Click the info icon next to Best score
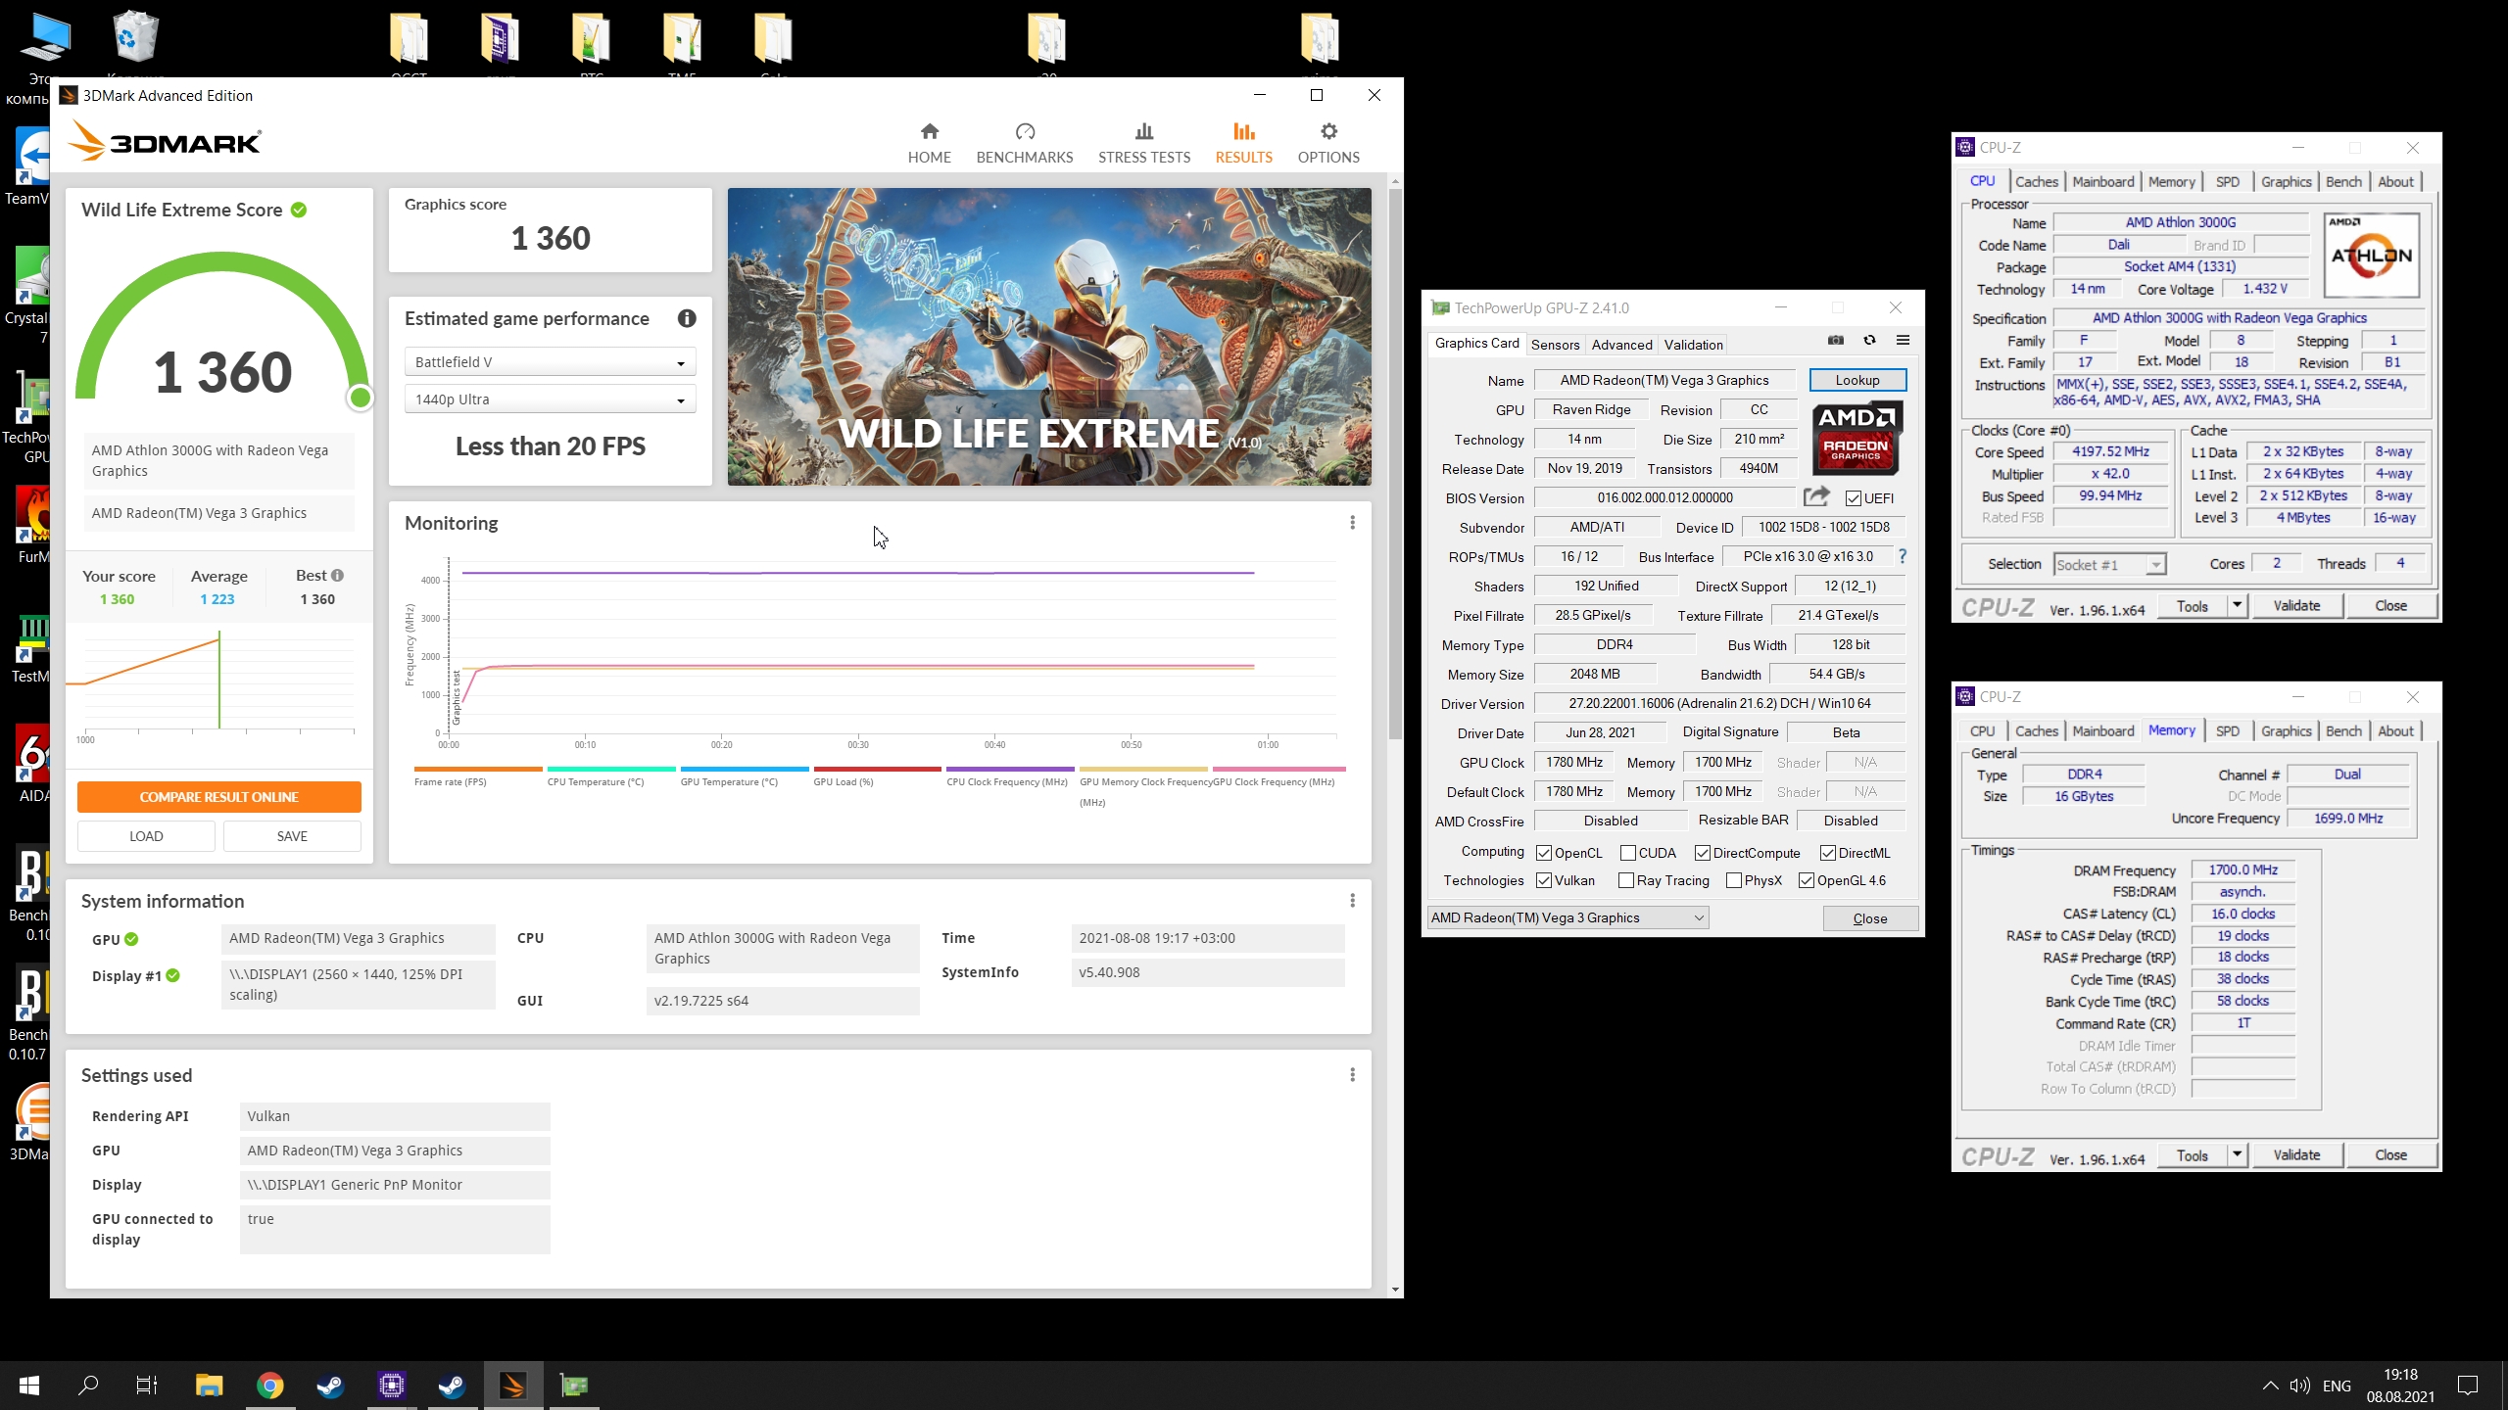2508x1410 pixels. (x=337, y=576)
